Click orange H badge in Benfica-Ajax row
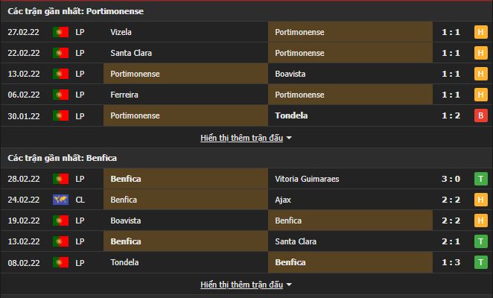Image resolution: width=493 pixels, height=298 pixels. point(480,200)
